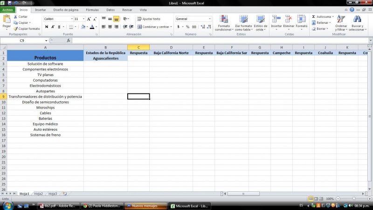The height and width of the screenshot is (210, 373).
Task: Open the General number format dropdown
Action: click(209, 19)
